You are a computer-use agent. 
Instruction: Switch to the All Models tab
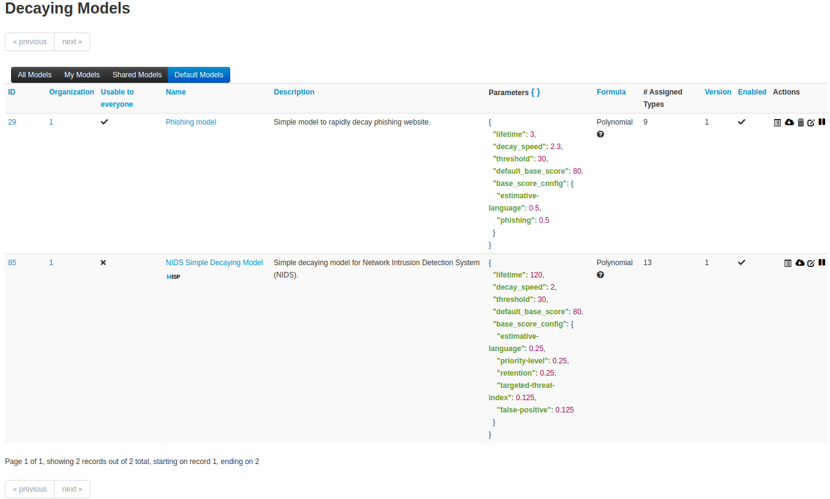pos(34,75)
